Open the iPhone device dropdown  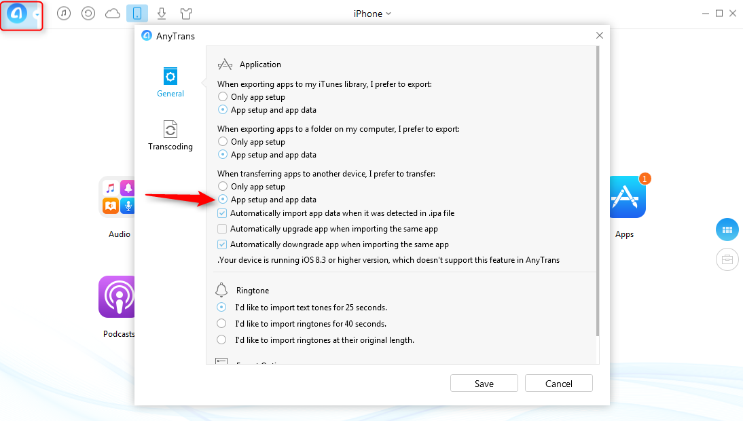[x=372, y=14]
